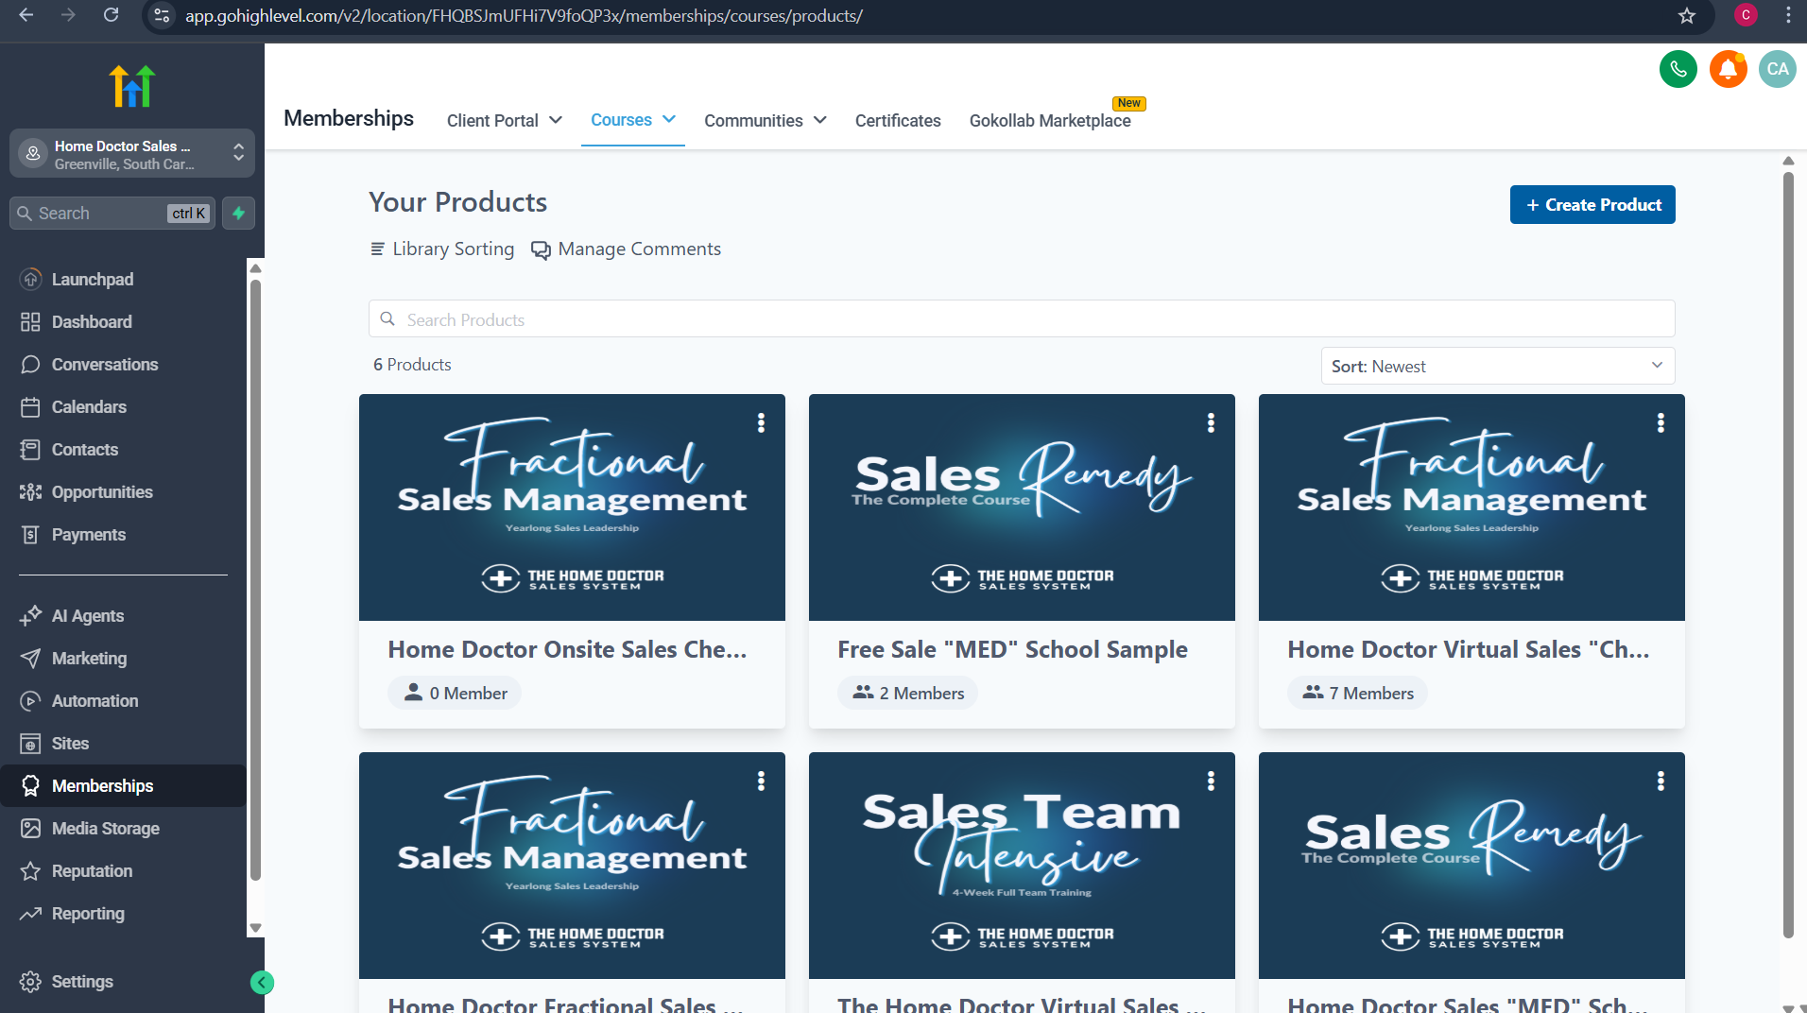Bookmark page with browser star icon
The width and height of the screenshot is (1807, 1013).
point(1687,15)
